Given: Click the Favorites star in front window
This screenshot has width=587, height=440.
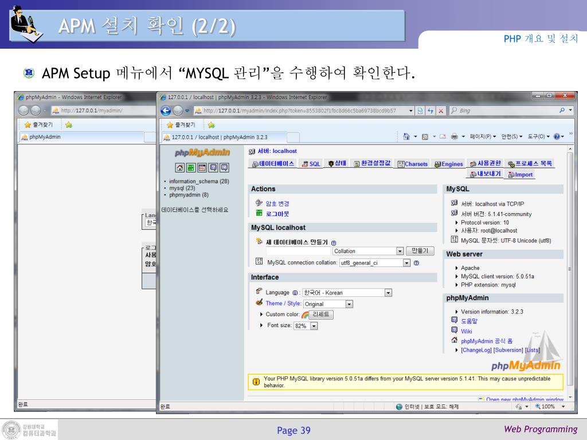Looking at the screenshot, I should pos(170,125).
